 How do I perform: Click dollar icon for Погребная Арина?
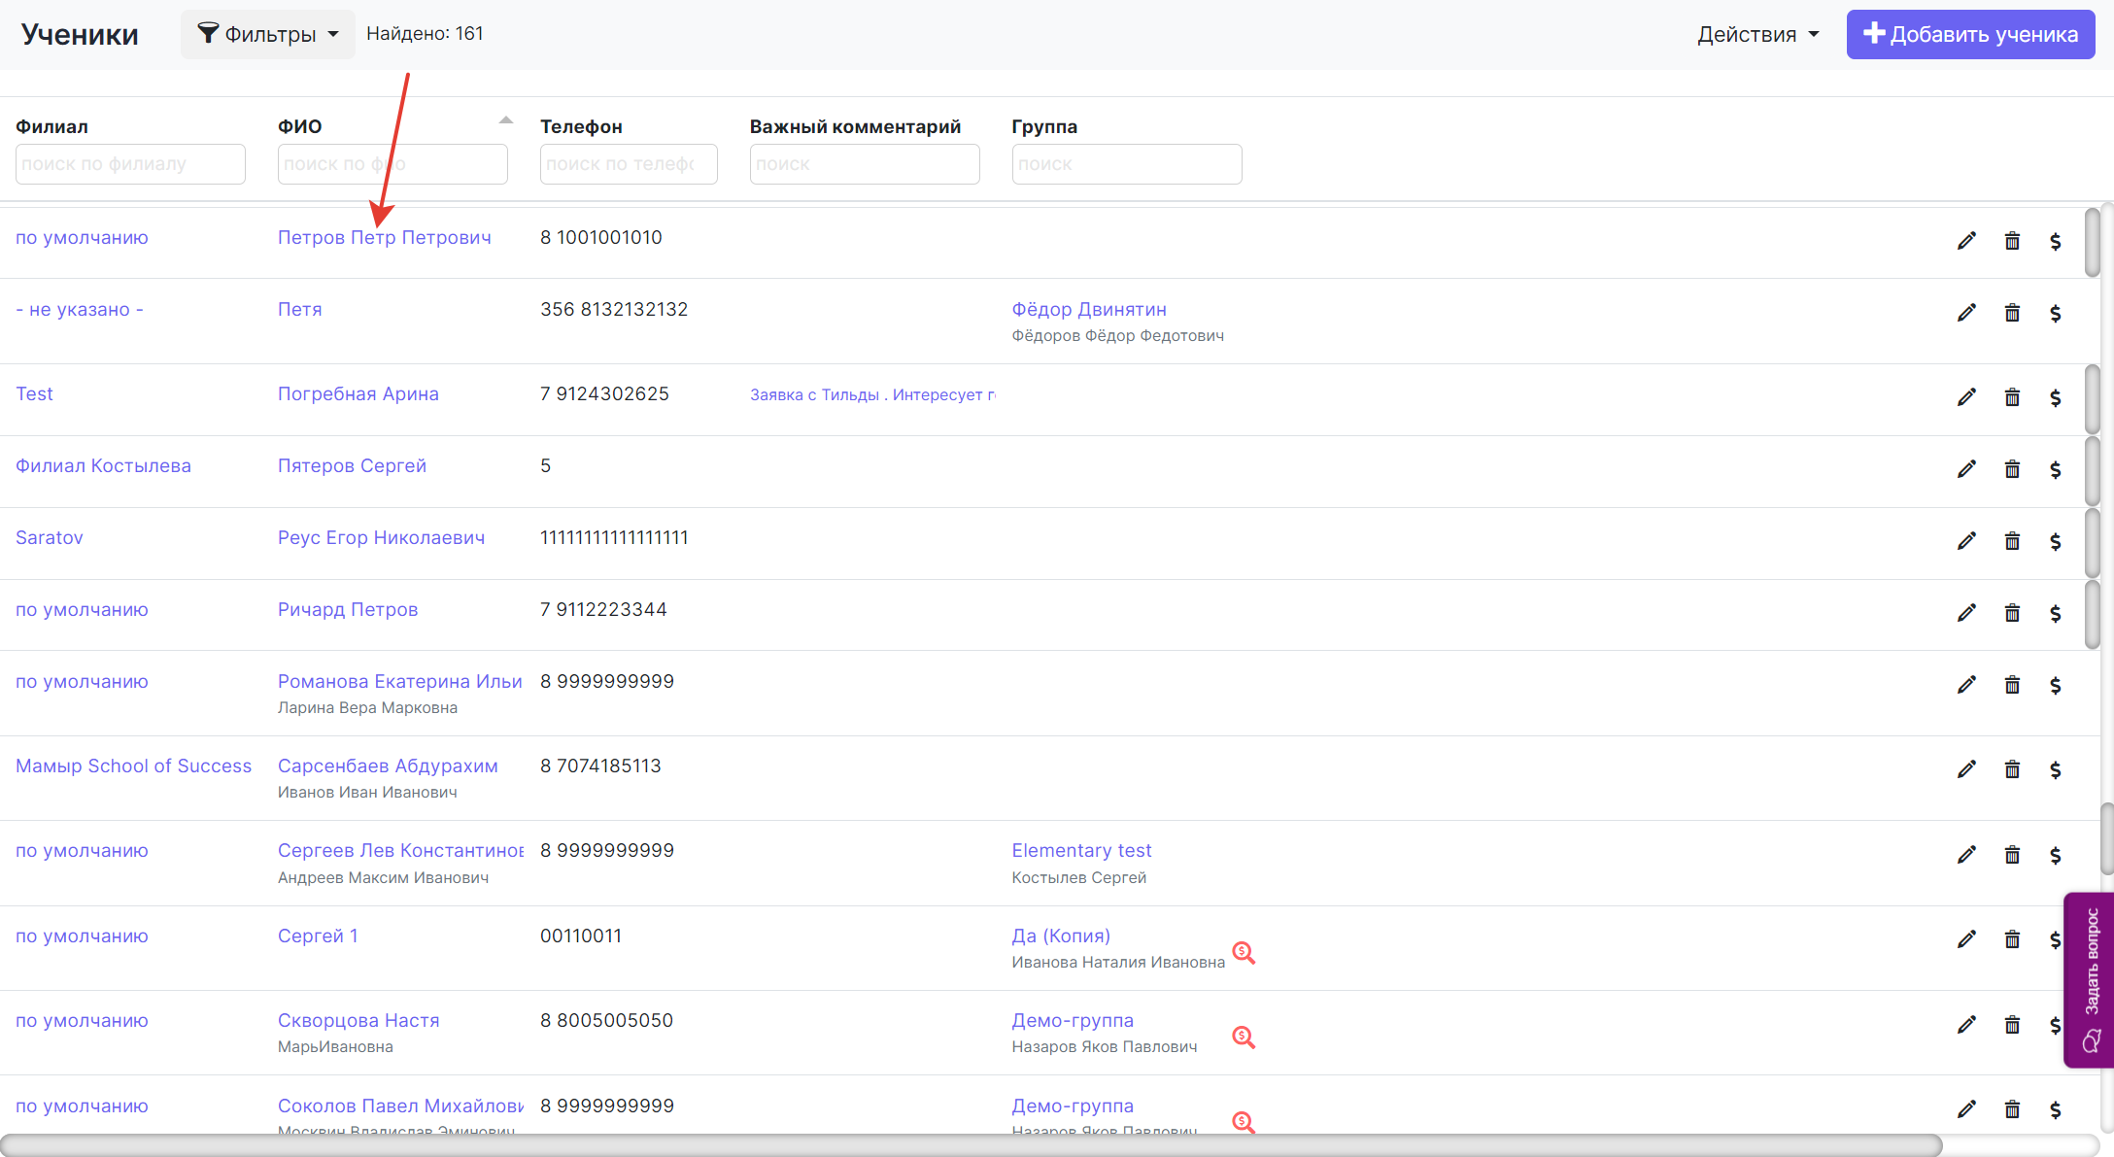(x=2055, y=397)
